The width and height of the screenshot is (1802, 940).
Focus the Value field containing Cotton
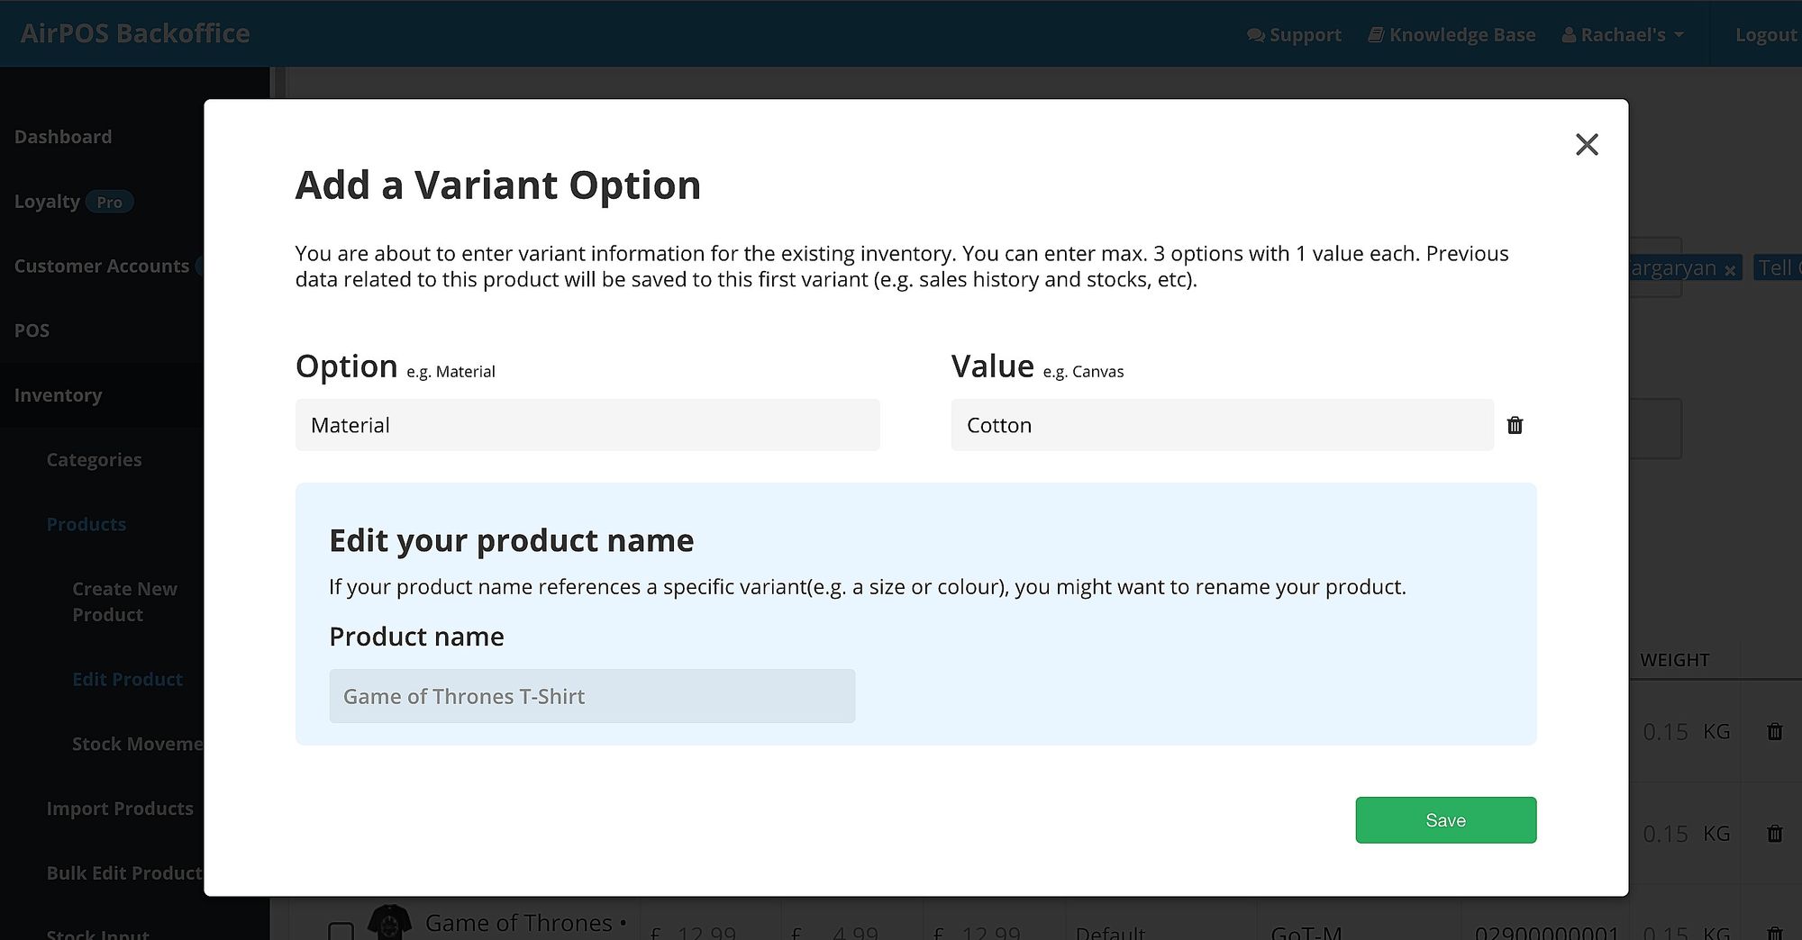[x=1222, y=425]
